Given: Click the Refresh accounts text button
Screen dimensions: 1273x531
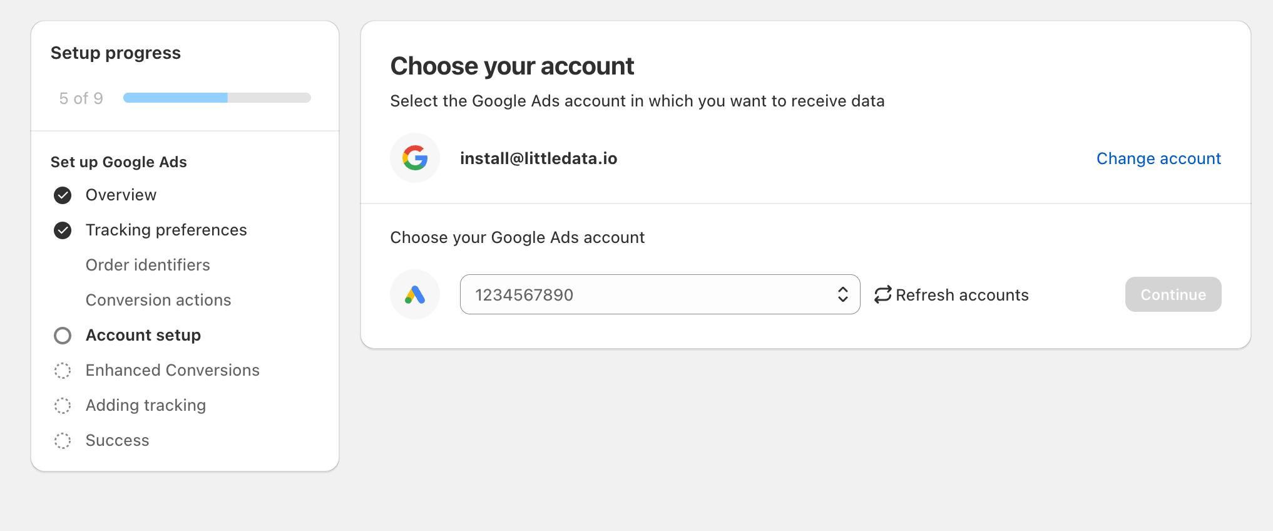Looking at the screenshot, I should [x=962, y=295].
